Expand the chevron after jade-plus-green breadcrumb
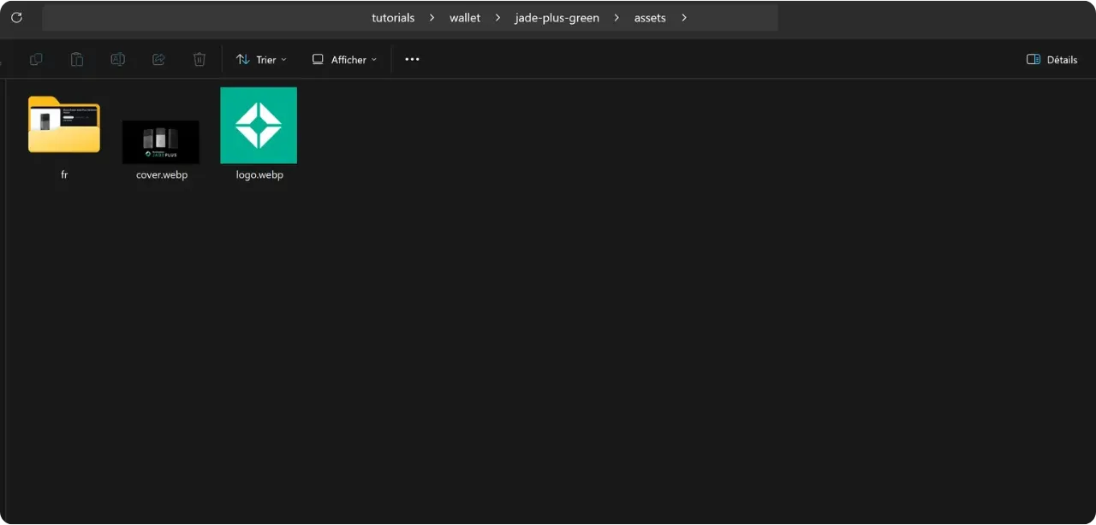The image size is (1096, 525). tap(616, 18)
